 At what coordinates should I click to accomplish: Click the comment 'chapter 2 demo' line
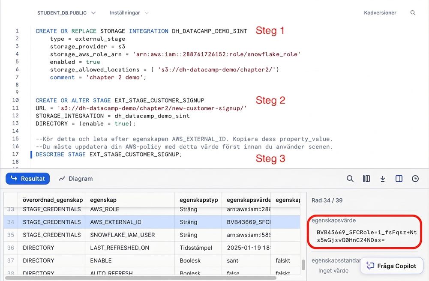98,78
